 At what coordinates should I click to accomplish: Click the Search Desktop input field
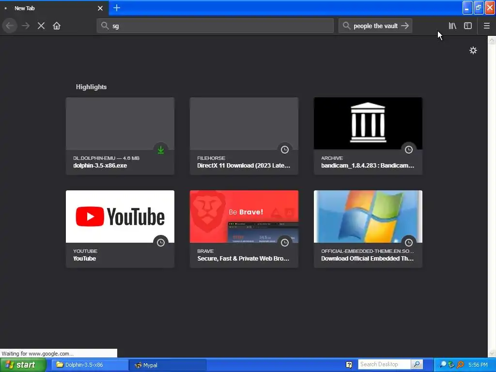click(x=384, y=364)
